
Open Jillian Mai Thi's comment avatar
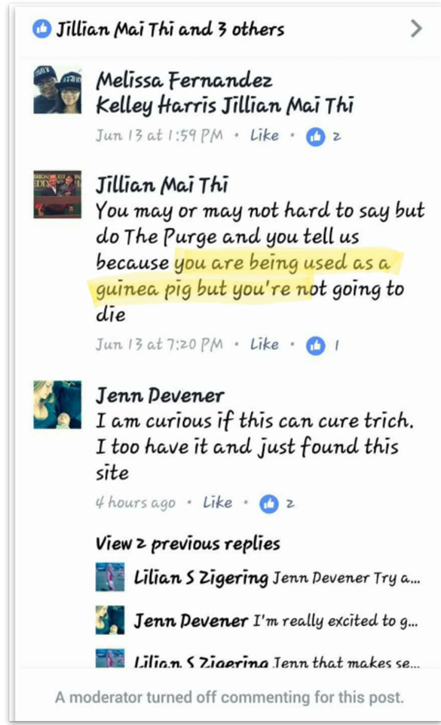(x=57, y=194)
